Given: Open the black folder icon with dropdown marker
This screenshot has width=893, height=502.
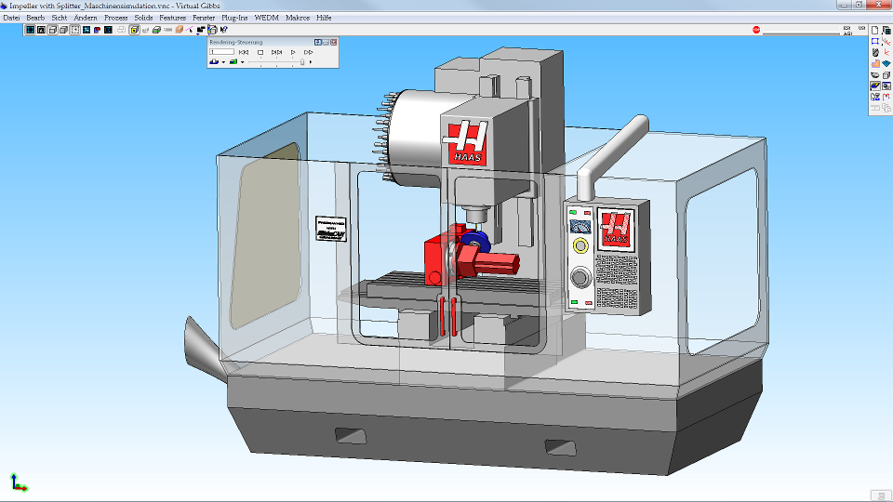Looking at the screenshot, I should pos(201,30).
